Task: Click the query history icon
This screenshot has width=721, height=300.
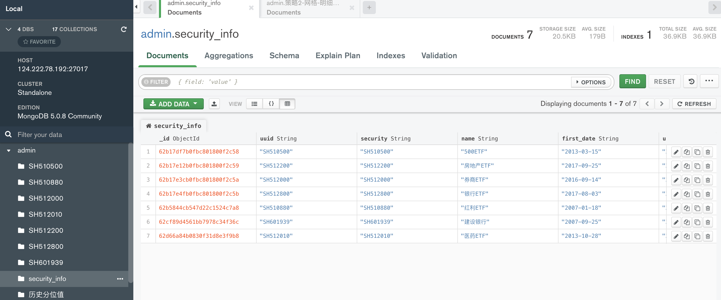Action: click(691, 82)
